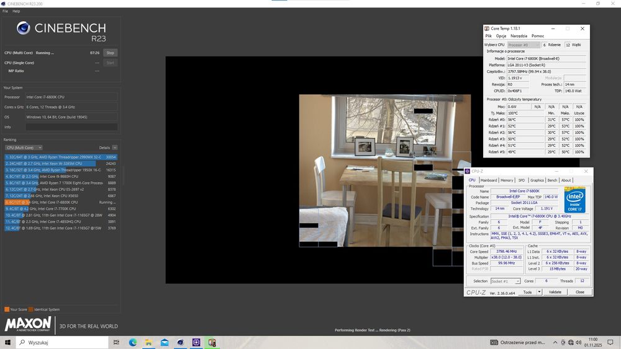The width and height of the screenshot is (621, 349).
Task: Open the Plik menu in Core Temp
Action: click(489, 36)
